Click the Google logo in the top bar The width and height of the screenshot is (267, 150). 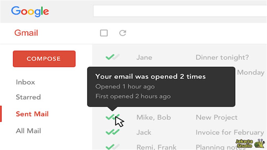coord(29,11)
